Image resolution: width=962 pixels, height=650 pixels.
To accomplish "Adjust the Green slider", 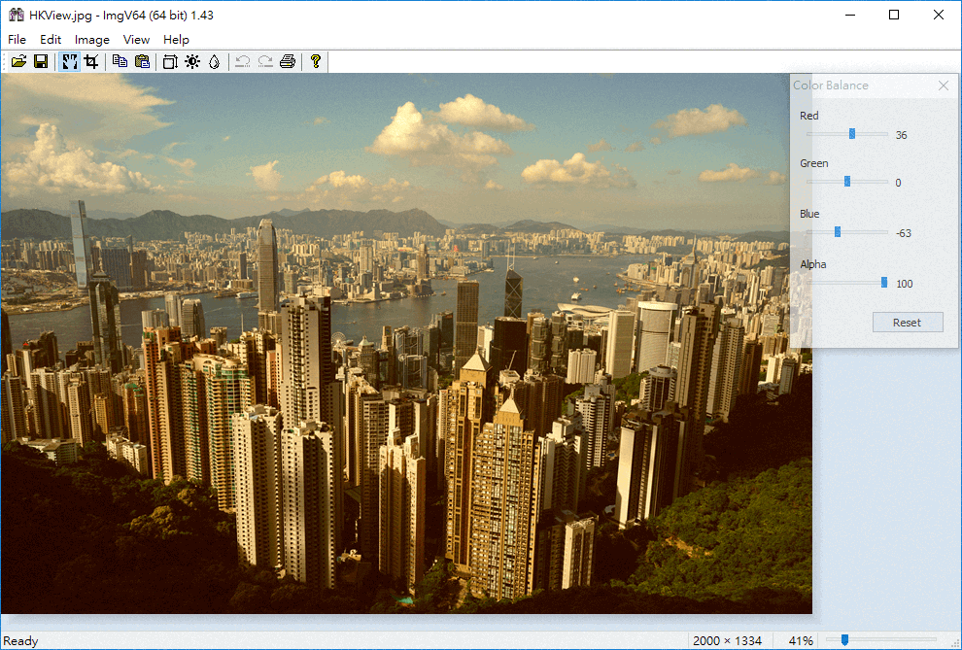I will (847, 182).
